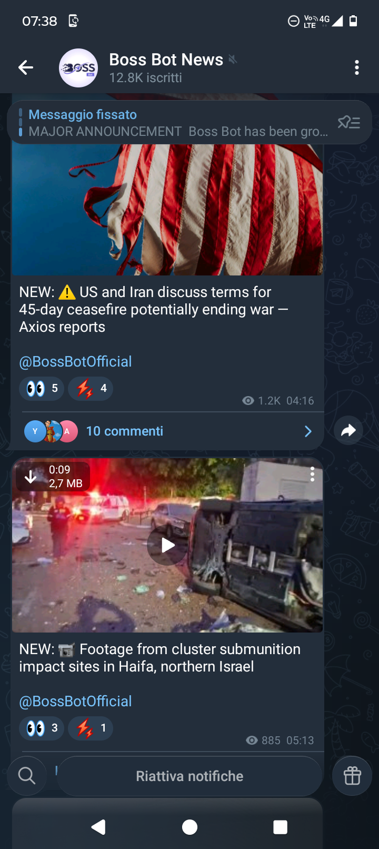Open the Boss Bot News channel avatar

pos(78,68)
